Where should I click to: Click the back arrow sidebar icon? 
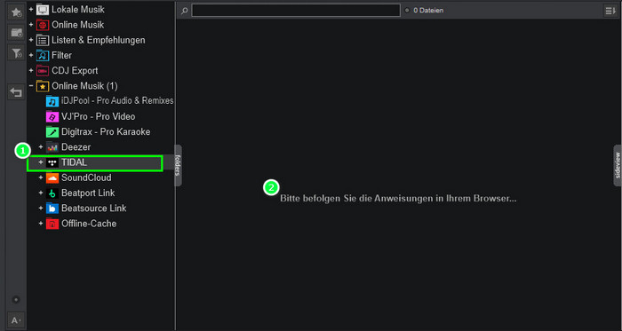point(16,92)
